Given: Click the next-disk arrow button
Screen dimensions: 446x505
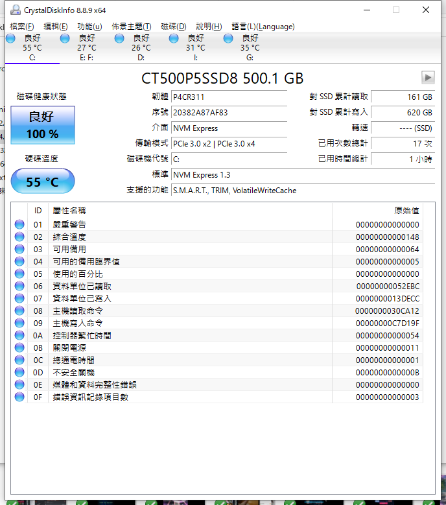Looking at the screenshot, I should click(428, 77).
